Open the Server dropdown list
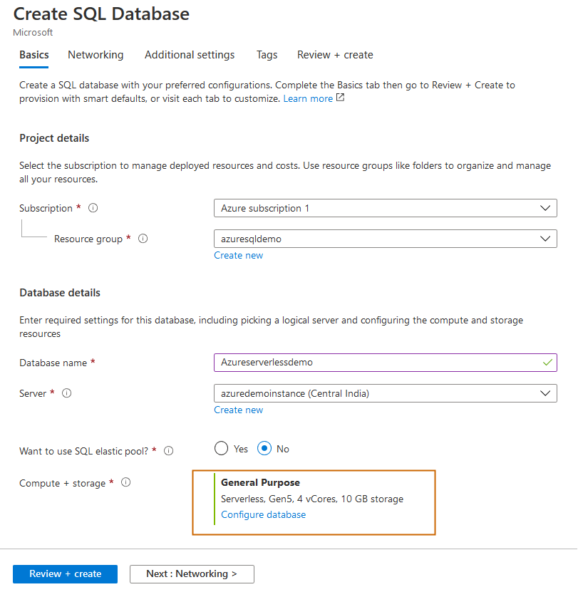Image resolution: width=578 pixels, height=592 pixels. [385, 393]
